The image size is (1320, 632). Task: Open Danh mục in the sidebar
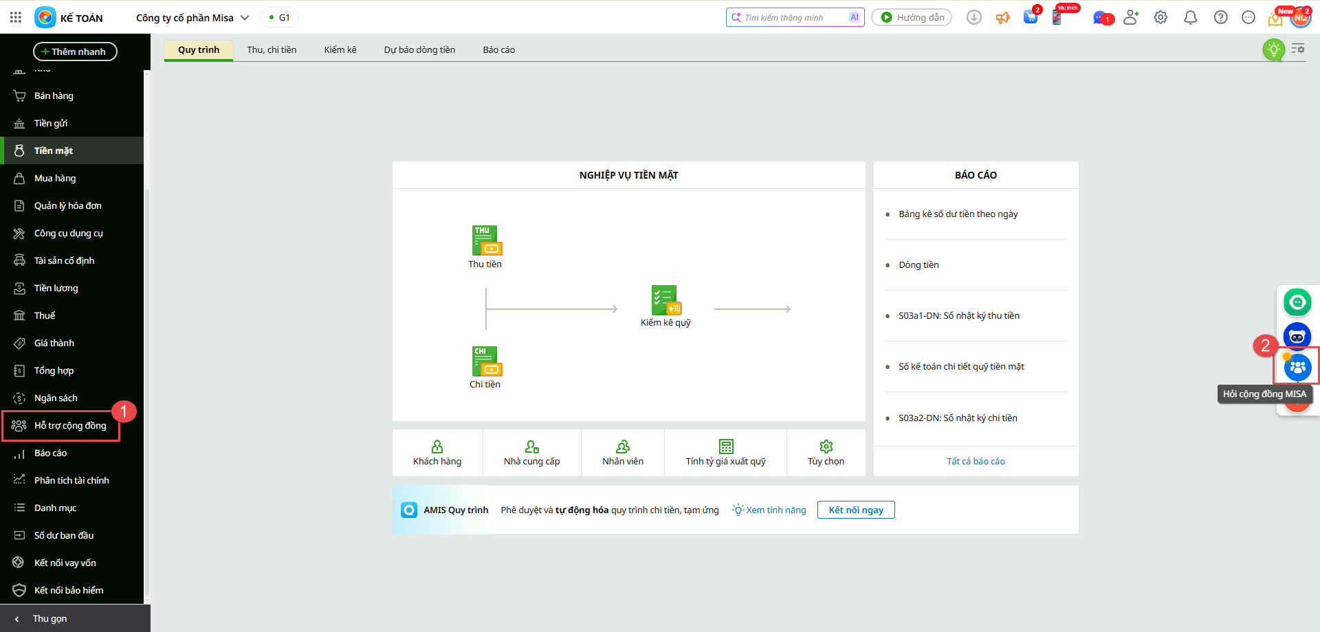click(x=72, y=508)
